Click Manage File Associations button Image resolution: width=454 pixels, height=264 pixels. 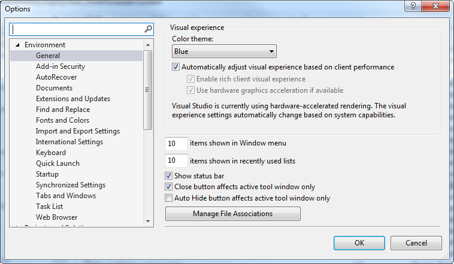point(233,214)
